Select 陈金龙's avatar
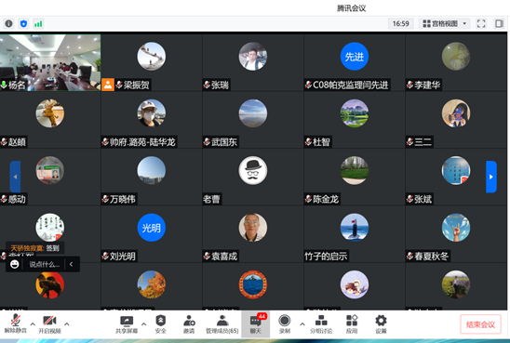The height and width of the screenshot is (343, 510). pyautogui.click(x=355, y=170)
